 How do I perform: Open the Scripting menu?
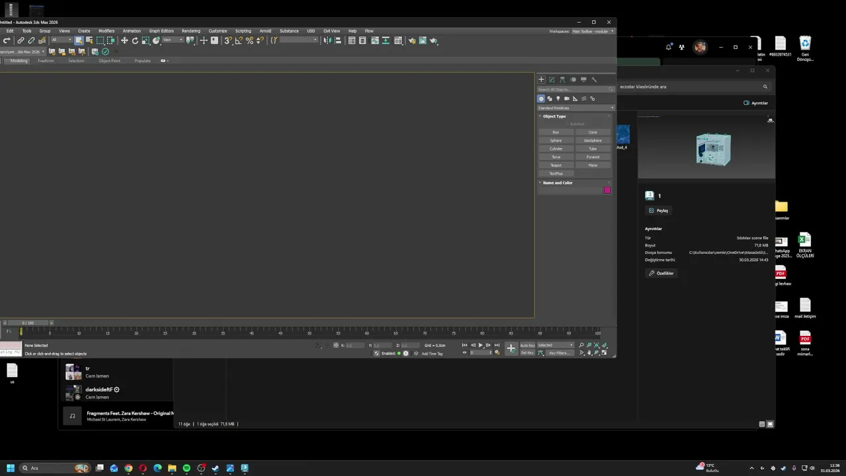point(243,31)
